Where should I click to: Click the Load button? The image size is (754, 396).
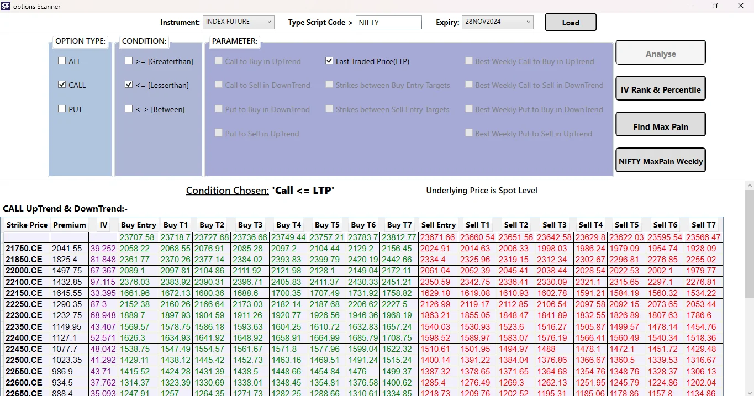[x=570, y=22]
